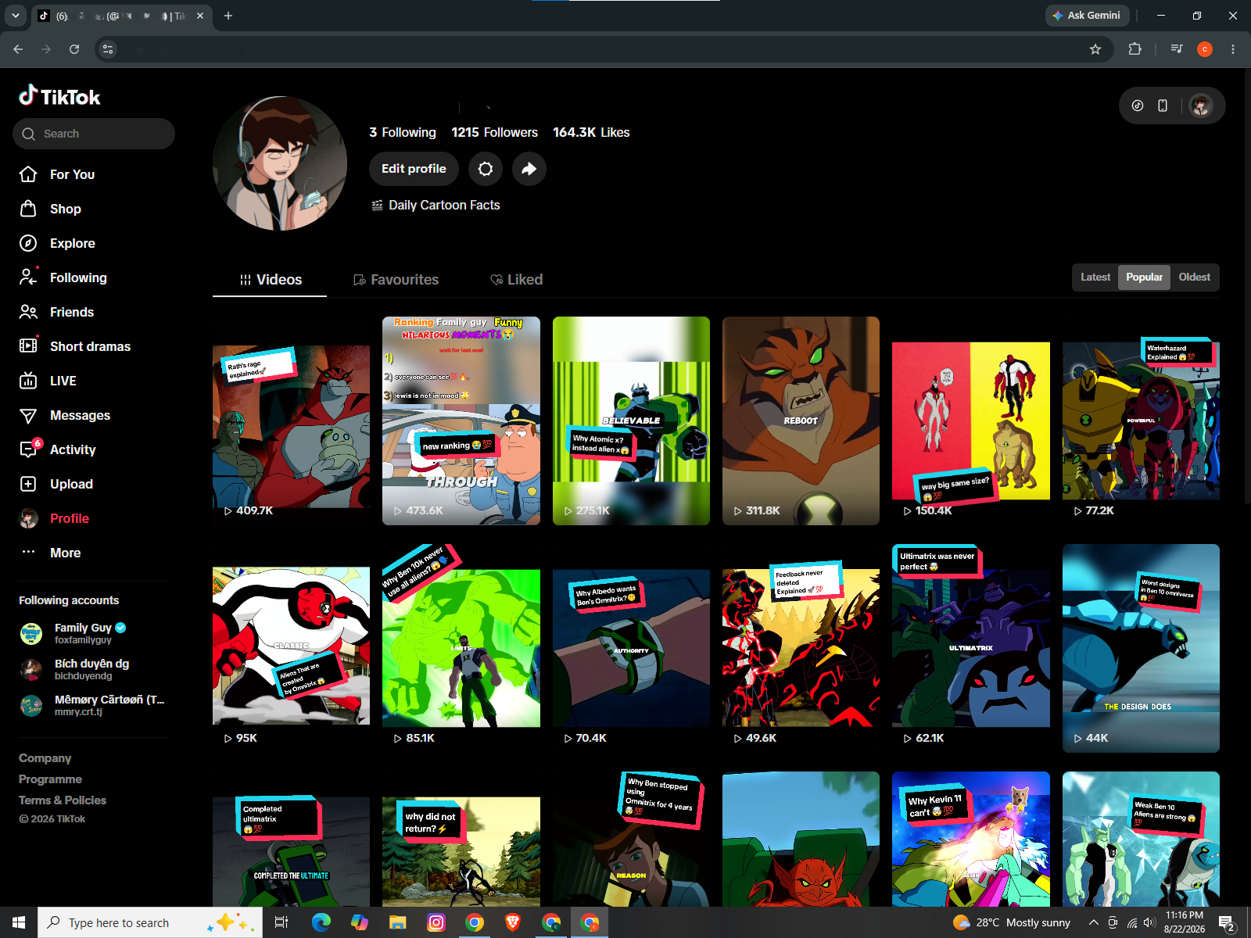Open Messages inbox

[66, 415]
